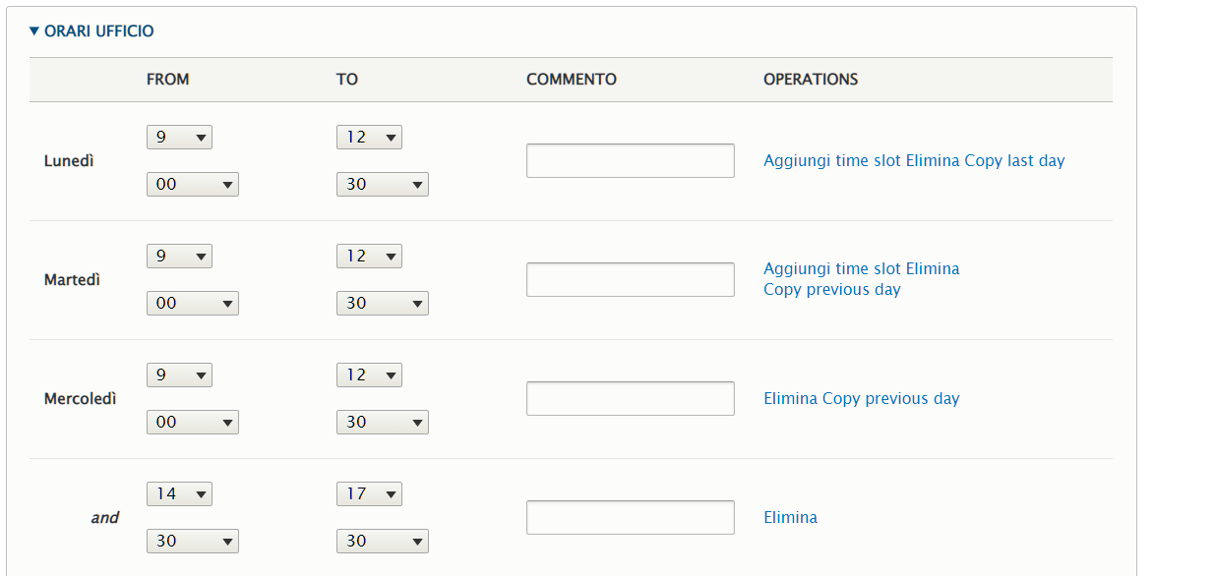
Task: Click Martedì's Copy previous day link
Action: point(831,290)
